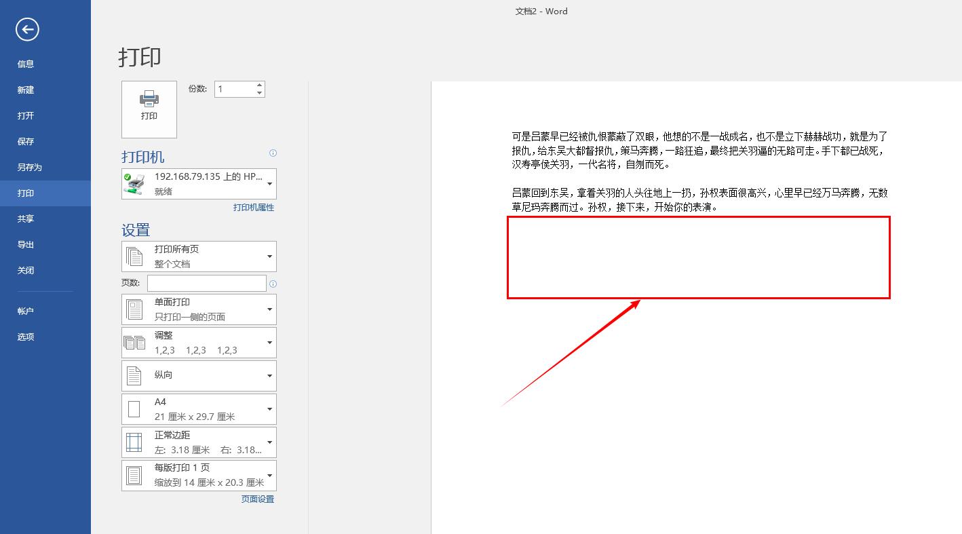Expand the orientation dropdown arrow
This screenshot has width=962, height=534.
click(269, 375)
